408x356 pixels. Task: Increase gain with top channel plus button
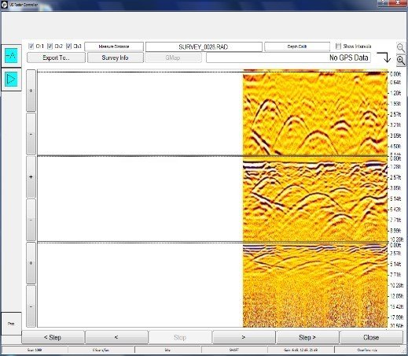(31, 91)
